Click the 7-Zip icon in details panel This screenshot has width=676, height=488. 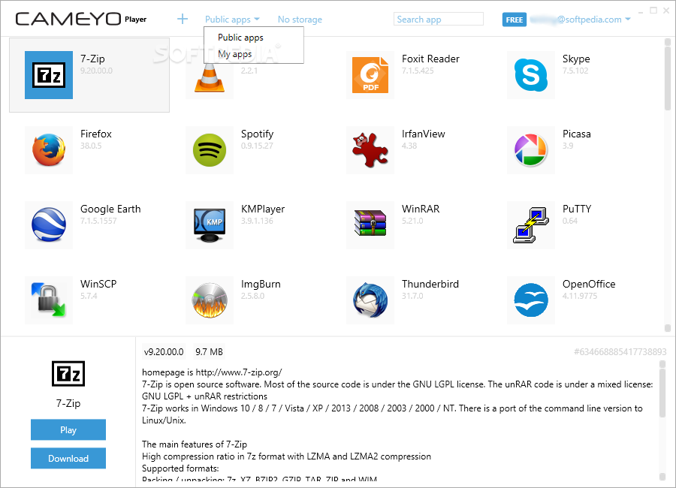click(68, 373)
